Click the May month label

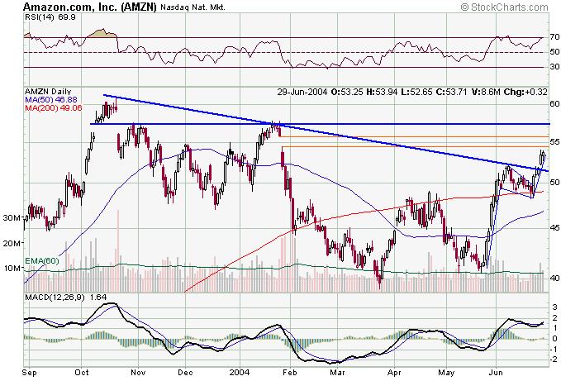[x=446, y=373]
